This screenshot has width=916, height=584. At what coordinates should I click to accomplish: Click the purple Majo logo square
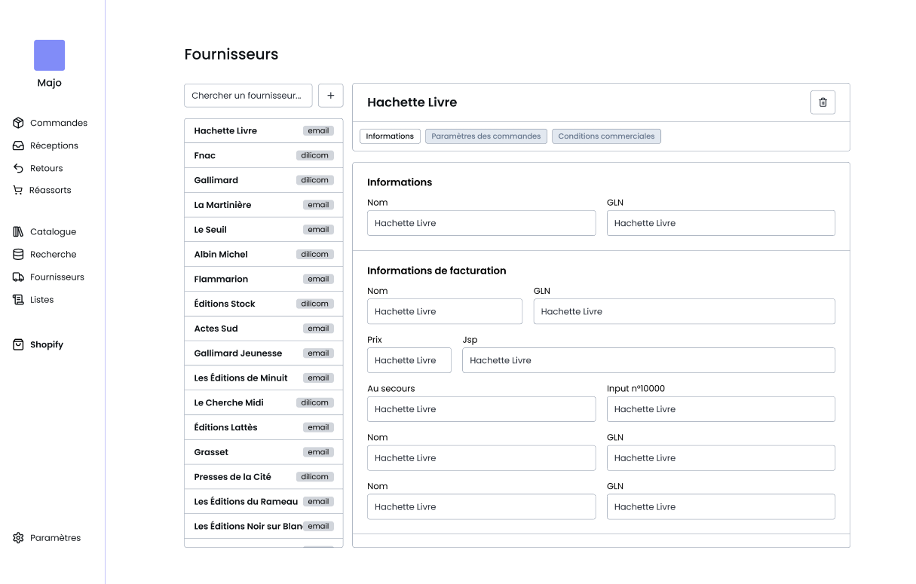point(50,55)
